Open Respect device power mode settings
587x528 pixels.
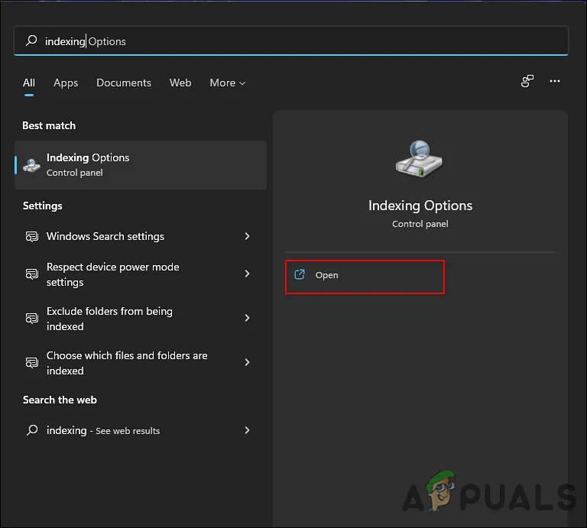141,274
